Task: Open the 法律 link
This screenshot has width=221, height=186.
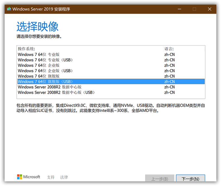Action: pos(64,177)
